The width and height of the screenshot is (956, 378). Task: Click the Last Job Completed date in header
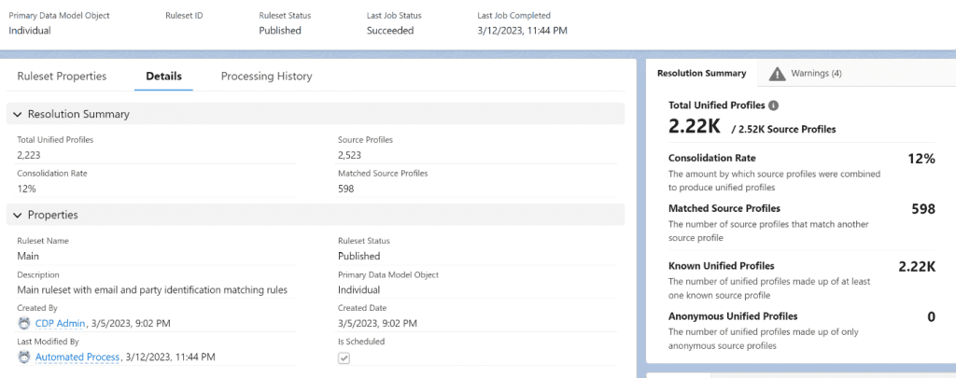click(x=522, y=30)
